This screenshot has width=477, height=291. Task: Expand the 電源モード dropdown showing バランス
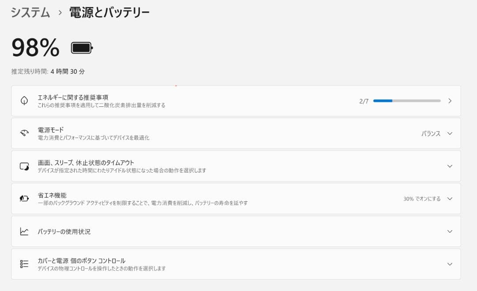pyautogui.click(x=450, y=133)
